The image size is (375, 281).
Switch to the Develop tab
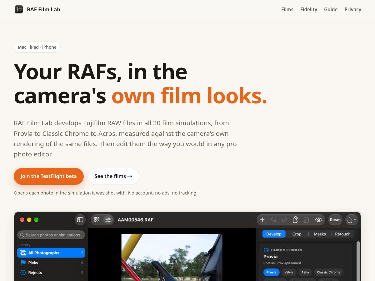coord(274,234)
